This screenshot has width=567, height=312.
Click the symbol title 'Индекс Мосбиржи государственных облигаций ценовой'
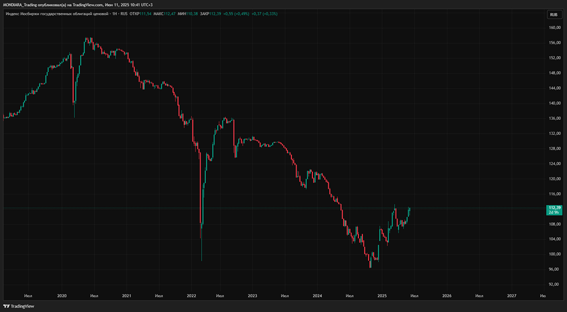[x=56, y=14]
